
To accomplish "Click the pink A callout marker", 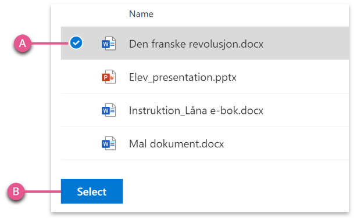I will point(22,43).
